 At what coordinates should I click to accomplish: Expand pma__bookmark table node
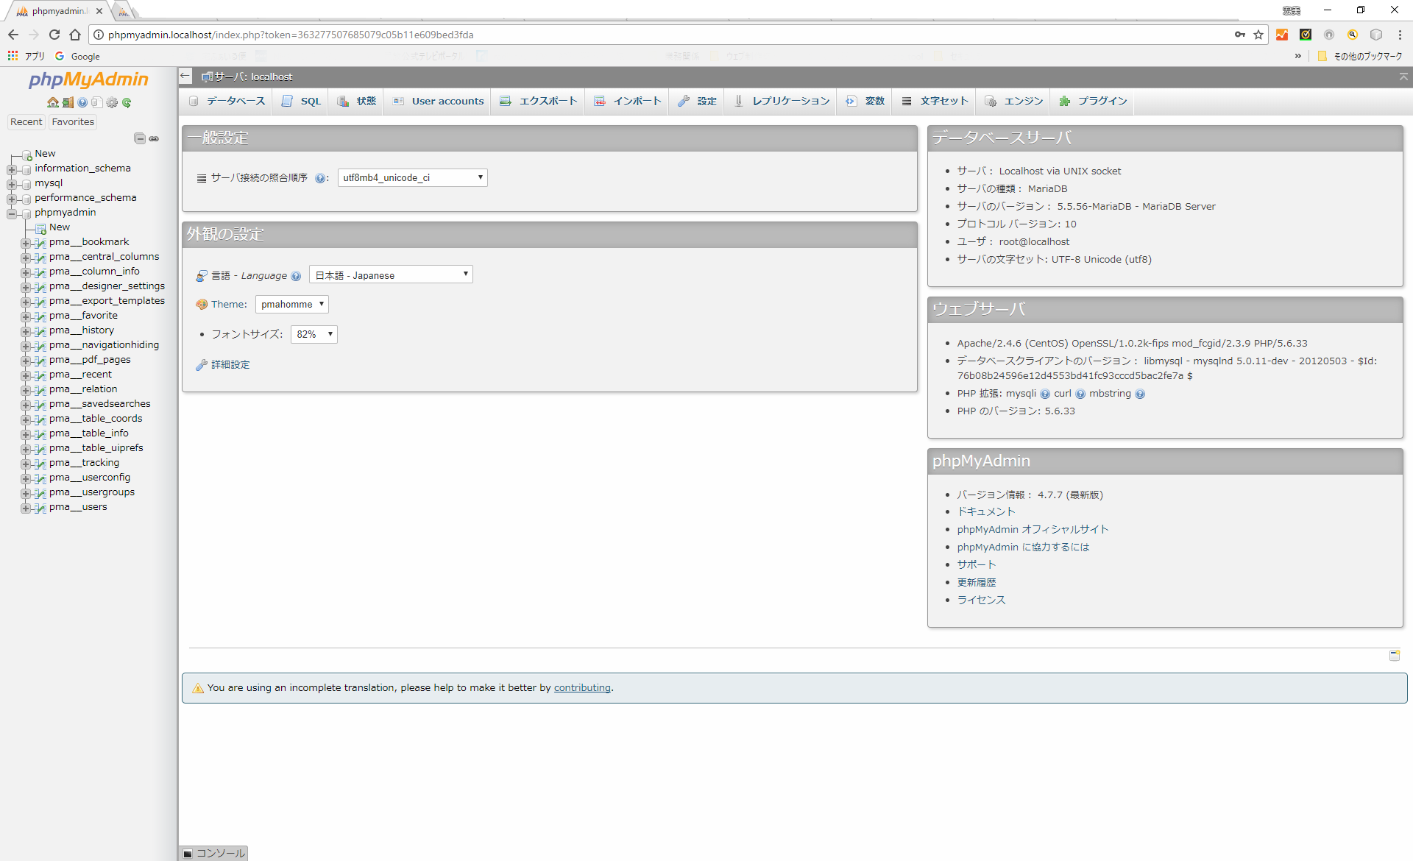(26, 243)
